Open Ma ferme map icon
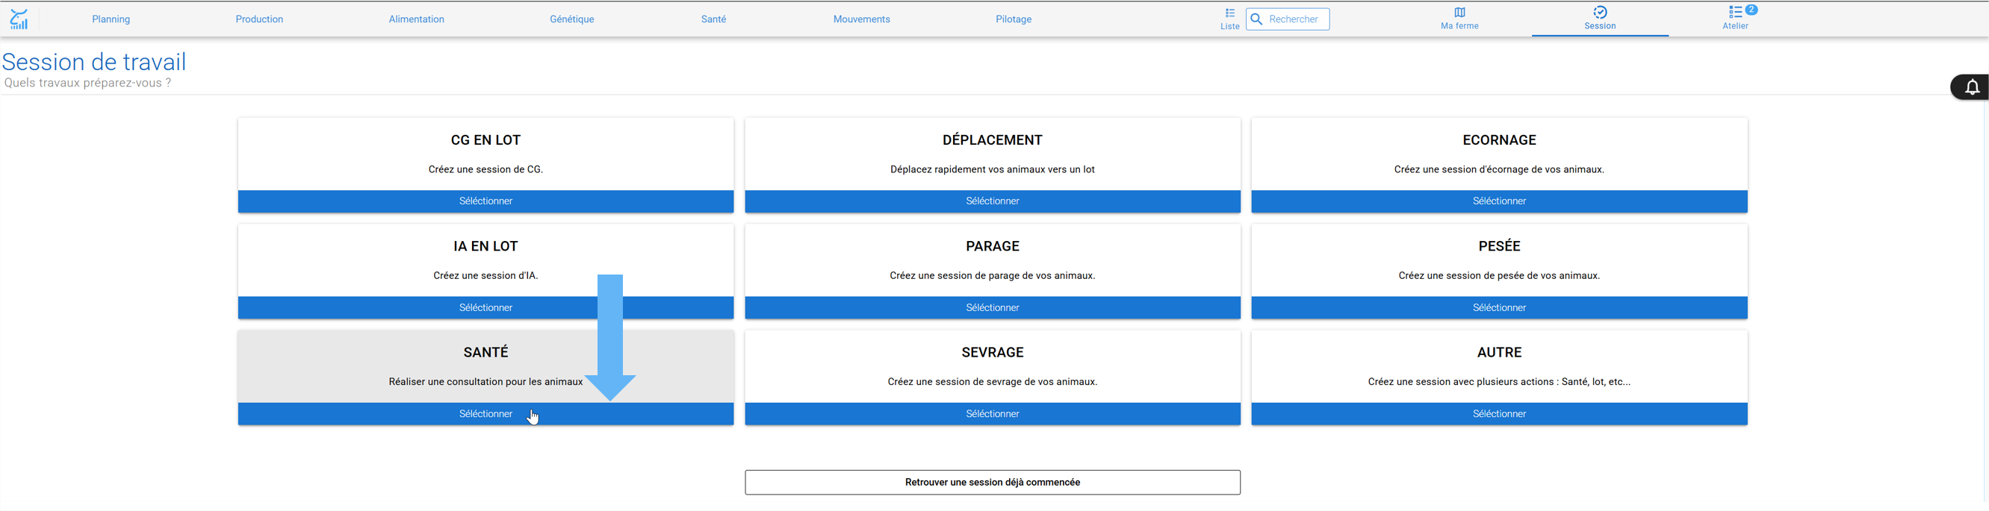This screenshot has height=511, width=1989. click(x=1459, y=13)
